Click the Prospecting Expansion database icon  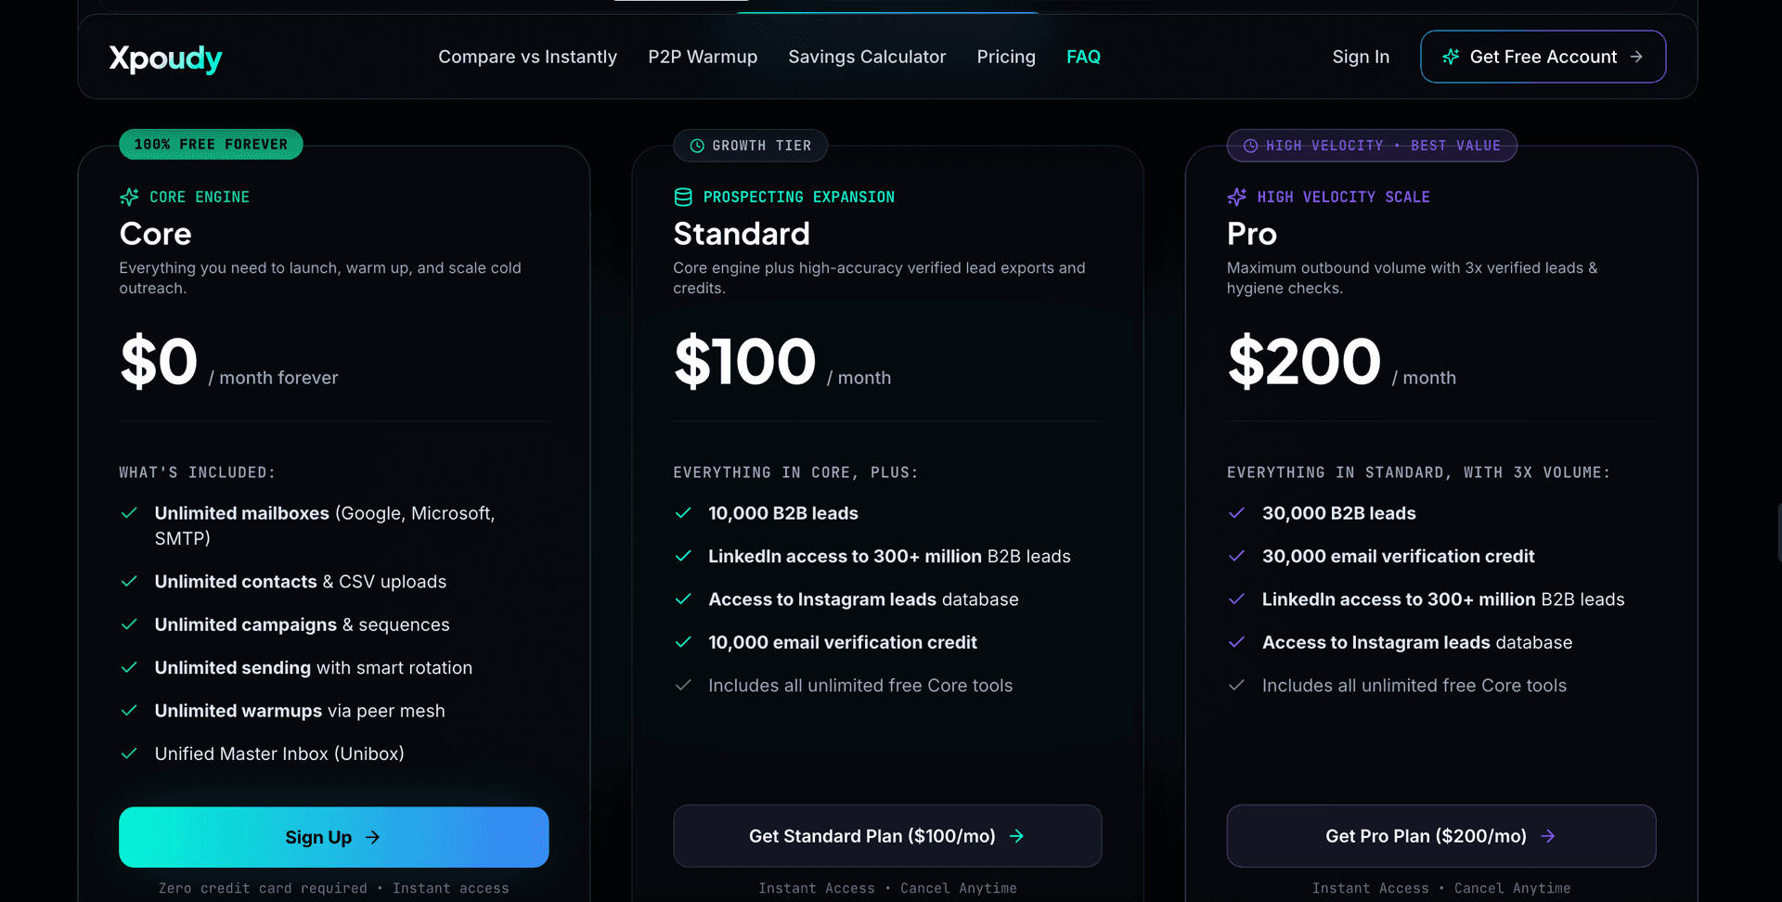pyautogui.click(x=683, y=197)
